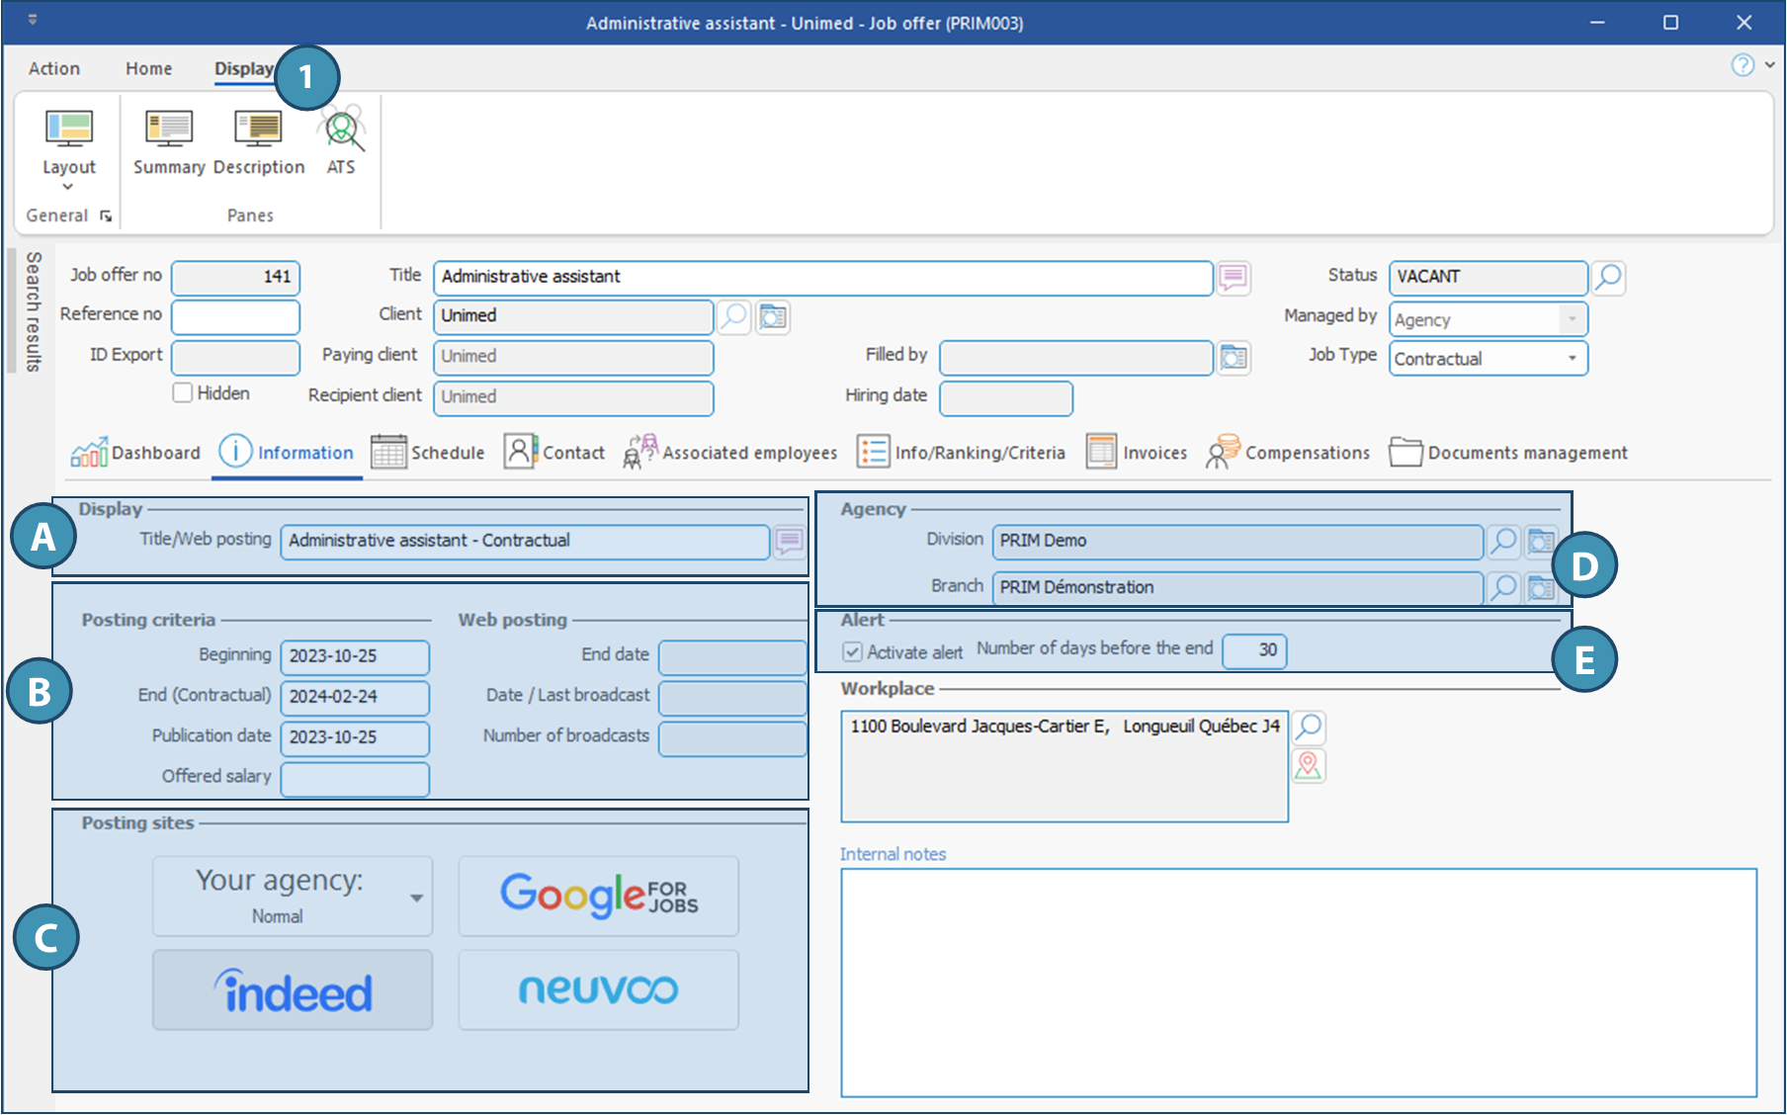Image resolution: width=1787 pixels, height=1115 pixels.
Task: Click the magnifier icon next to Status field
Action: click(1608, 278)
